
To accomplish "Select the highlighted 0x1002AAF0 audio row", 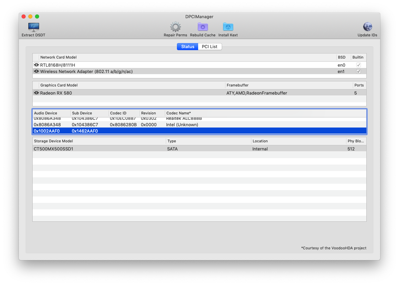I will coord(199,131).
